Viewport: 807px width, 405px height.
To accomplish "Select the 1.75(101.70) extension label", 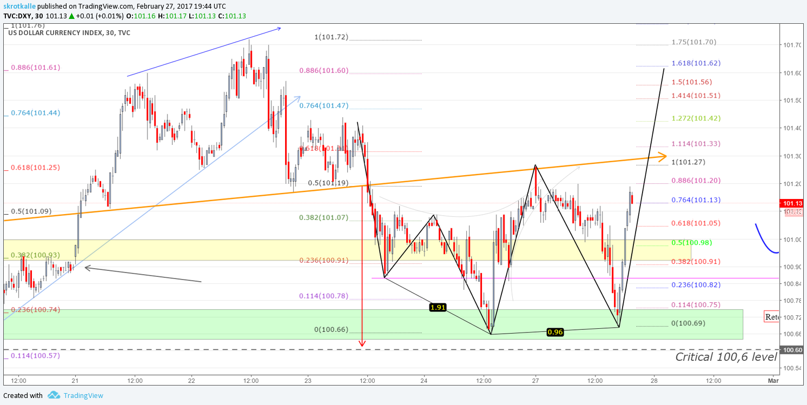I will coord(694,42).
